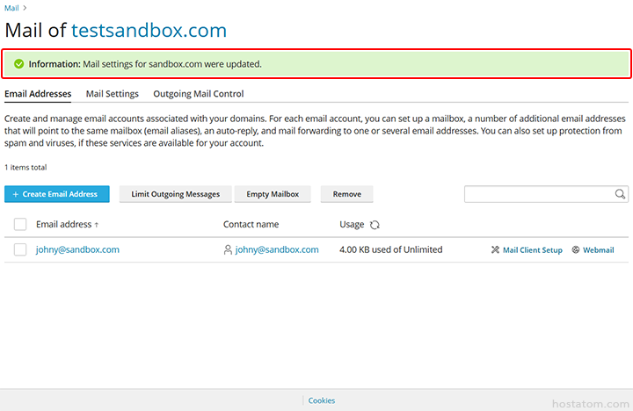The width and height of the screenshot is (633, 411).
Task: Switch to Outgoing Mail Control tab
Action: 198,94
